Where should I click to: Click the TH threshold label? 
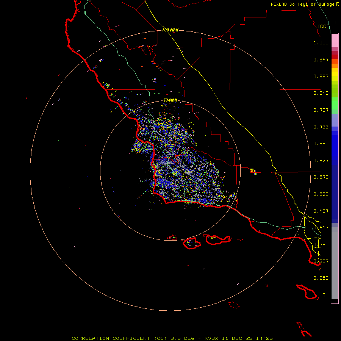pos(325,295)
